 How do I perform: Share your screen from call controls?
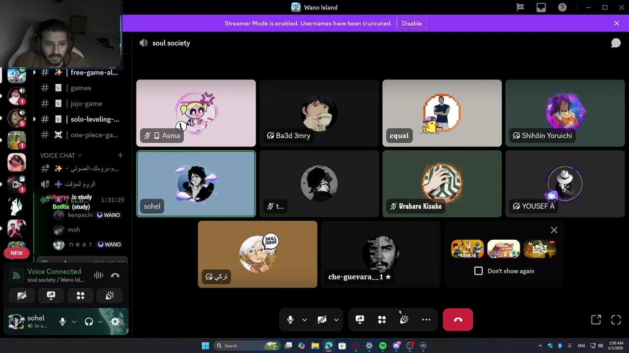[360, 320]
